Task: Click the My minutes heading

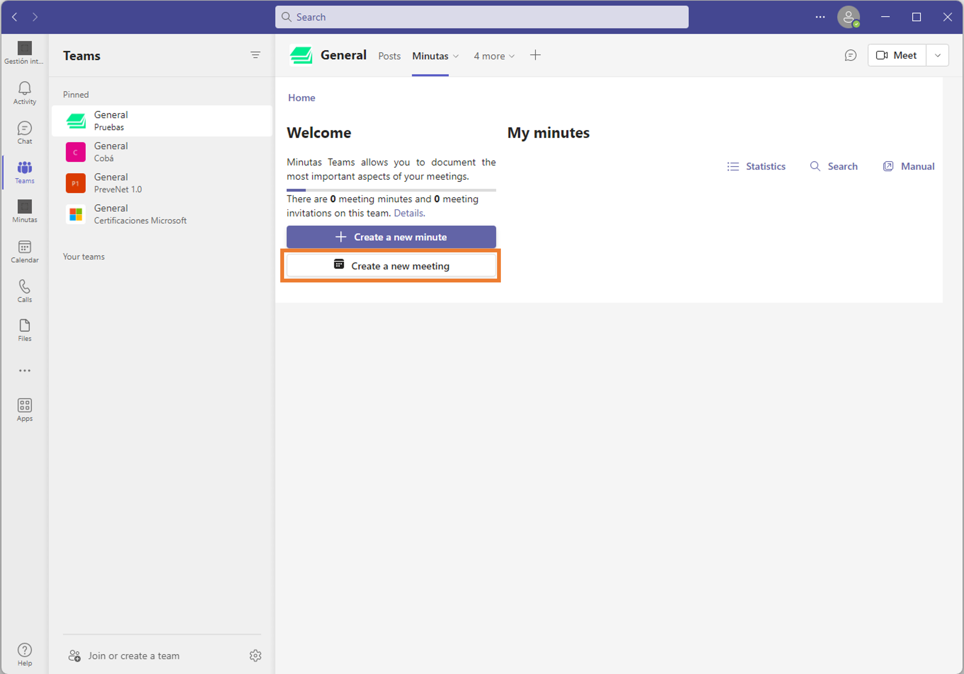Action: point(548,133)
